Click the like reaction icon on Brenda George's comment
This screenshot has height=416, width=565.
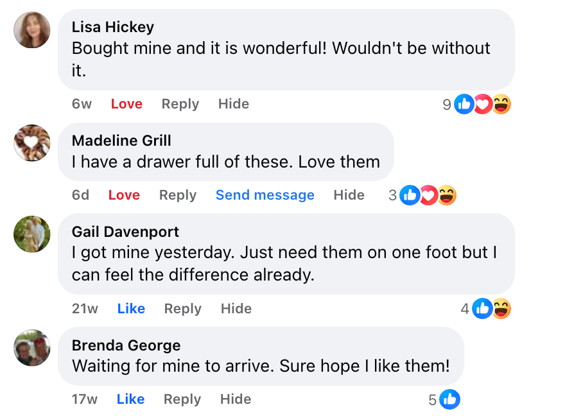click(x=450, y=399)
